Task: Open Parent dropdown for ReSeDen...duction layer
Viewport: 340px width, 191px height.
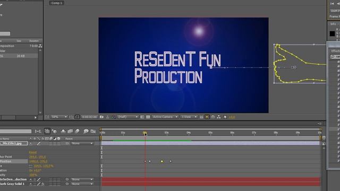Action: tap(82, 179)
